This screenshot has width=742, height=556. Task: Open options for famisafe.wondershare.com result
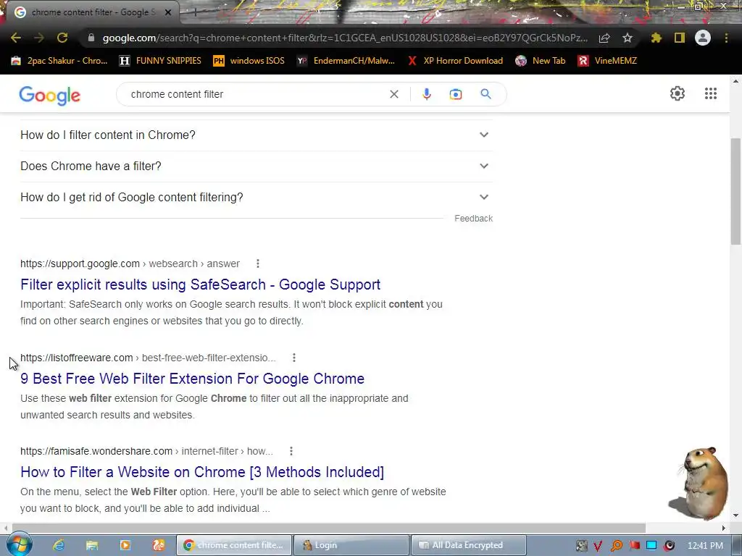pos(291,452)
